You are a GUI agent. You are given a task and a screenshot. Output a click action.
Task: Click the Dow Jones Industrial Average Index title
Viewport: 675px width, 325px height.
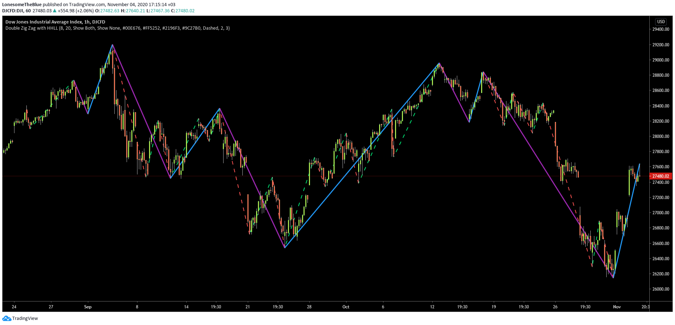(55, 22)
